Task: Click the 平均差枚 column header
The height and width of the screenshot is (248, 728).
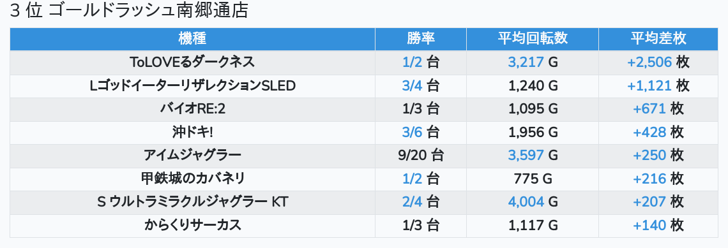Action: pos(658,39)
